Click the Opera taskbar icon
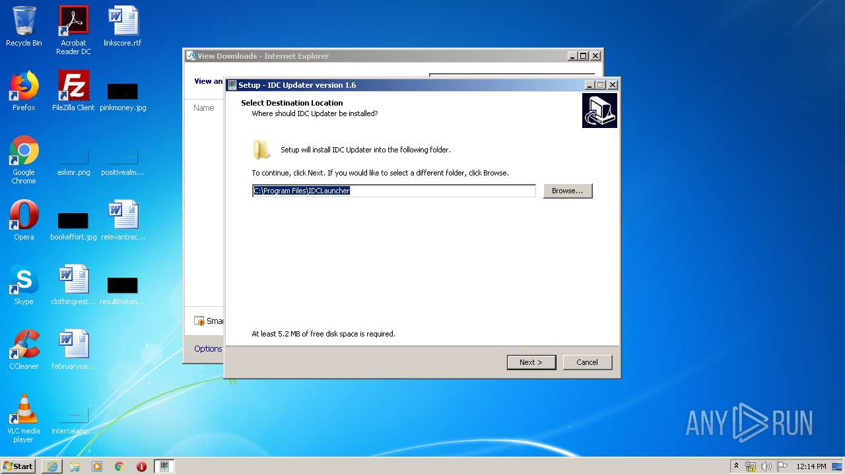 click(x=141, y=466)
